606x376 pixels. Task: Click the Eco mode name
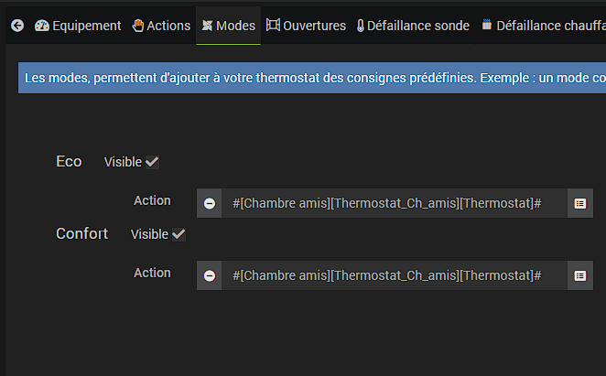coord(69,162)
